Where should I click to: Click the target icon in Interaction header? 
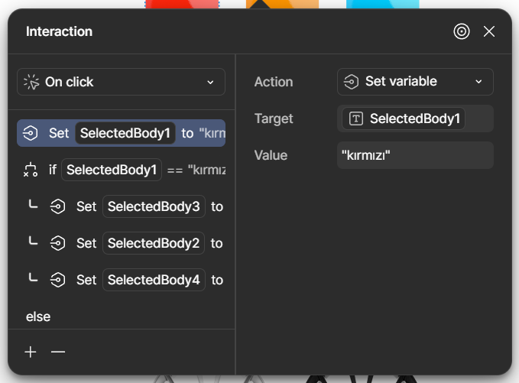point(462,31)
